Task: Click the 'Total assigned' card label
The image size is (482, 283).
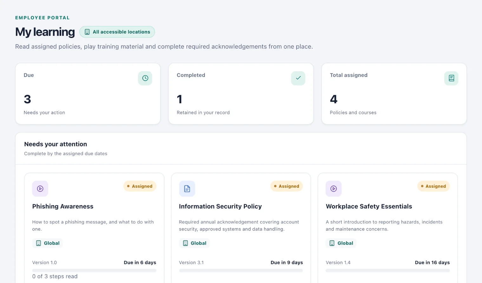Action: tap(349, 75)
